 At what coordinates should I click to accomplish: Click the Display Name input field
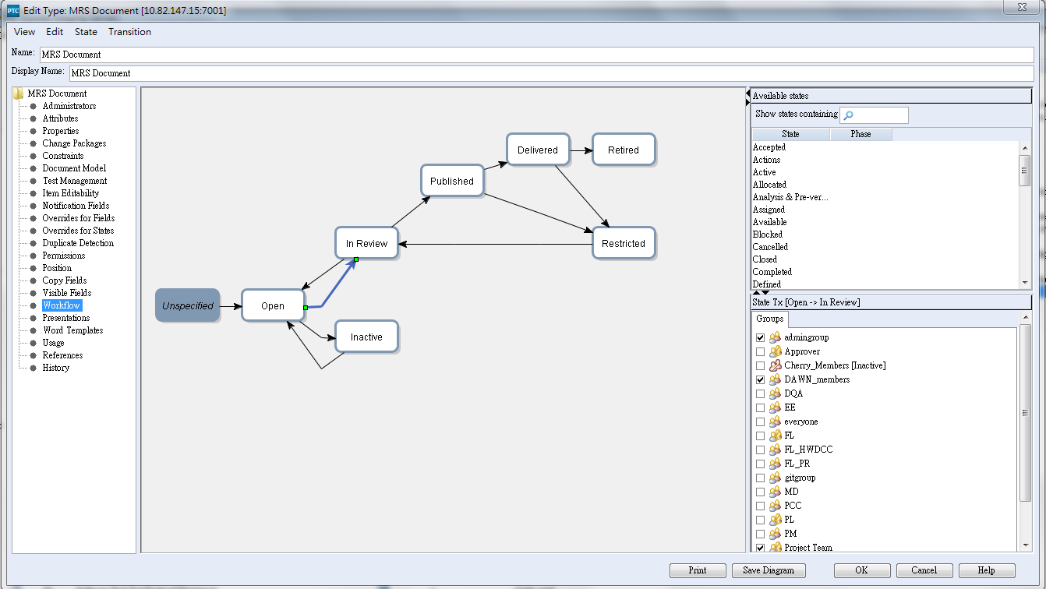(551, 73)
